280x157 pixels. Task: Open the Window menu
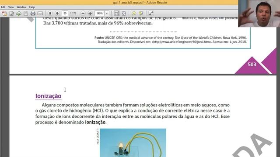21,7
